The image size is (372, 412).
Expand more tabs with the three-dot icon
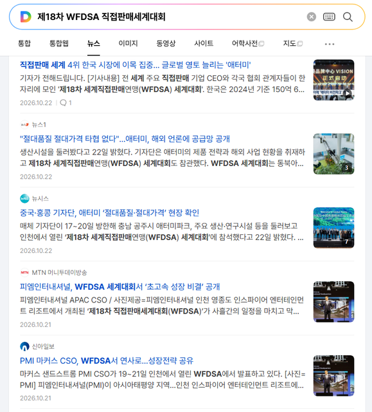tap(330, 44)
